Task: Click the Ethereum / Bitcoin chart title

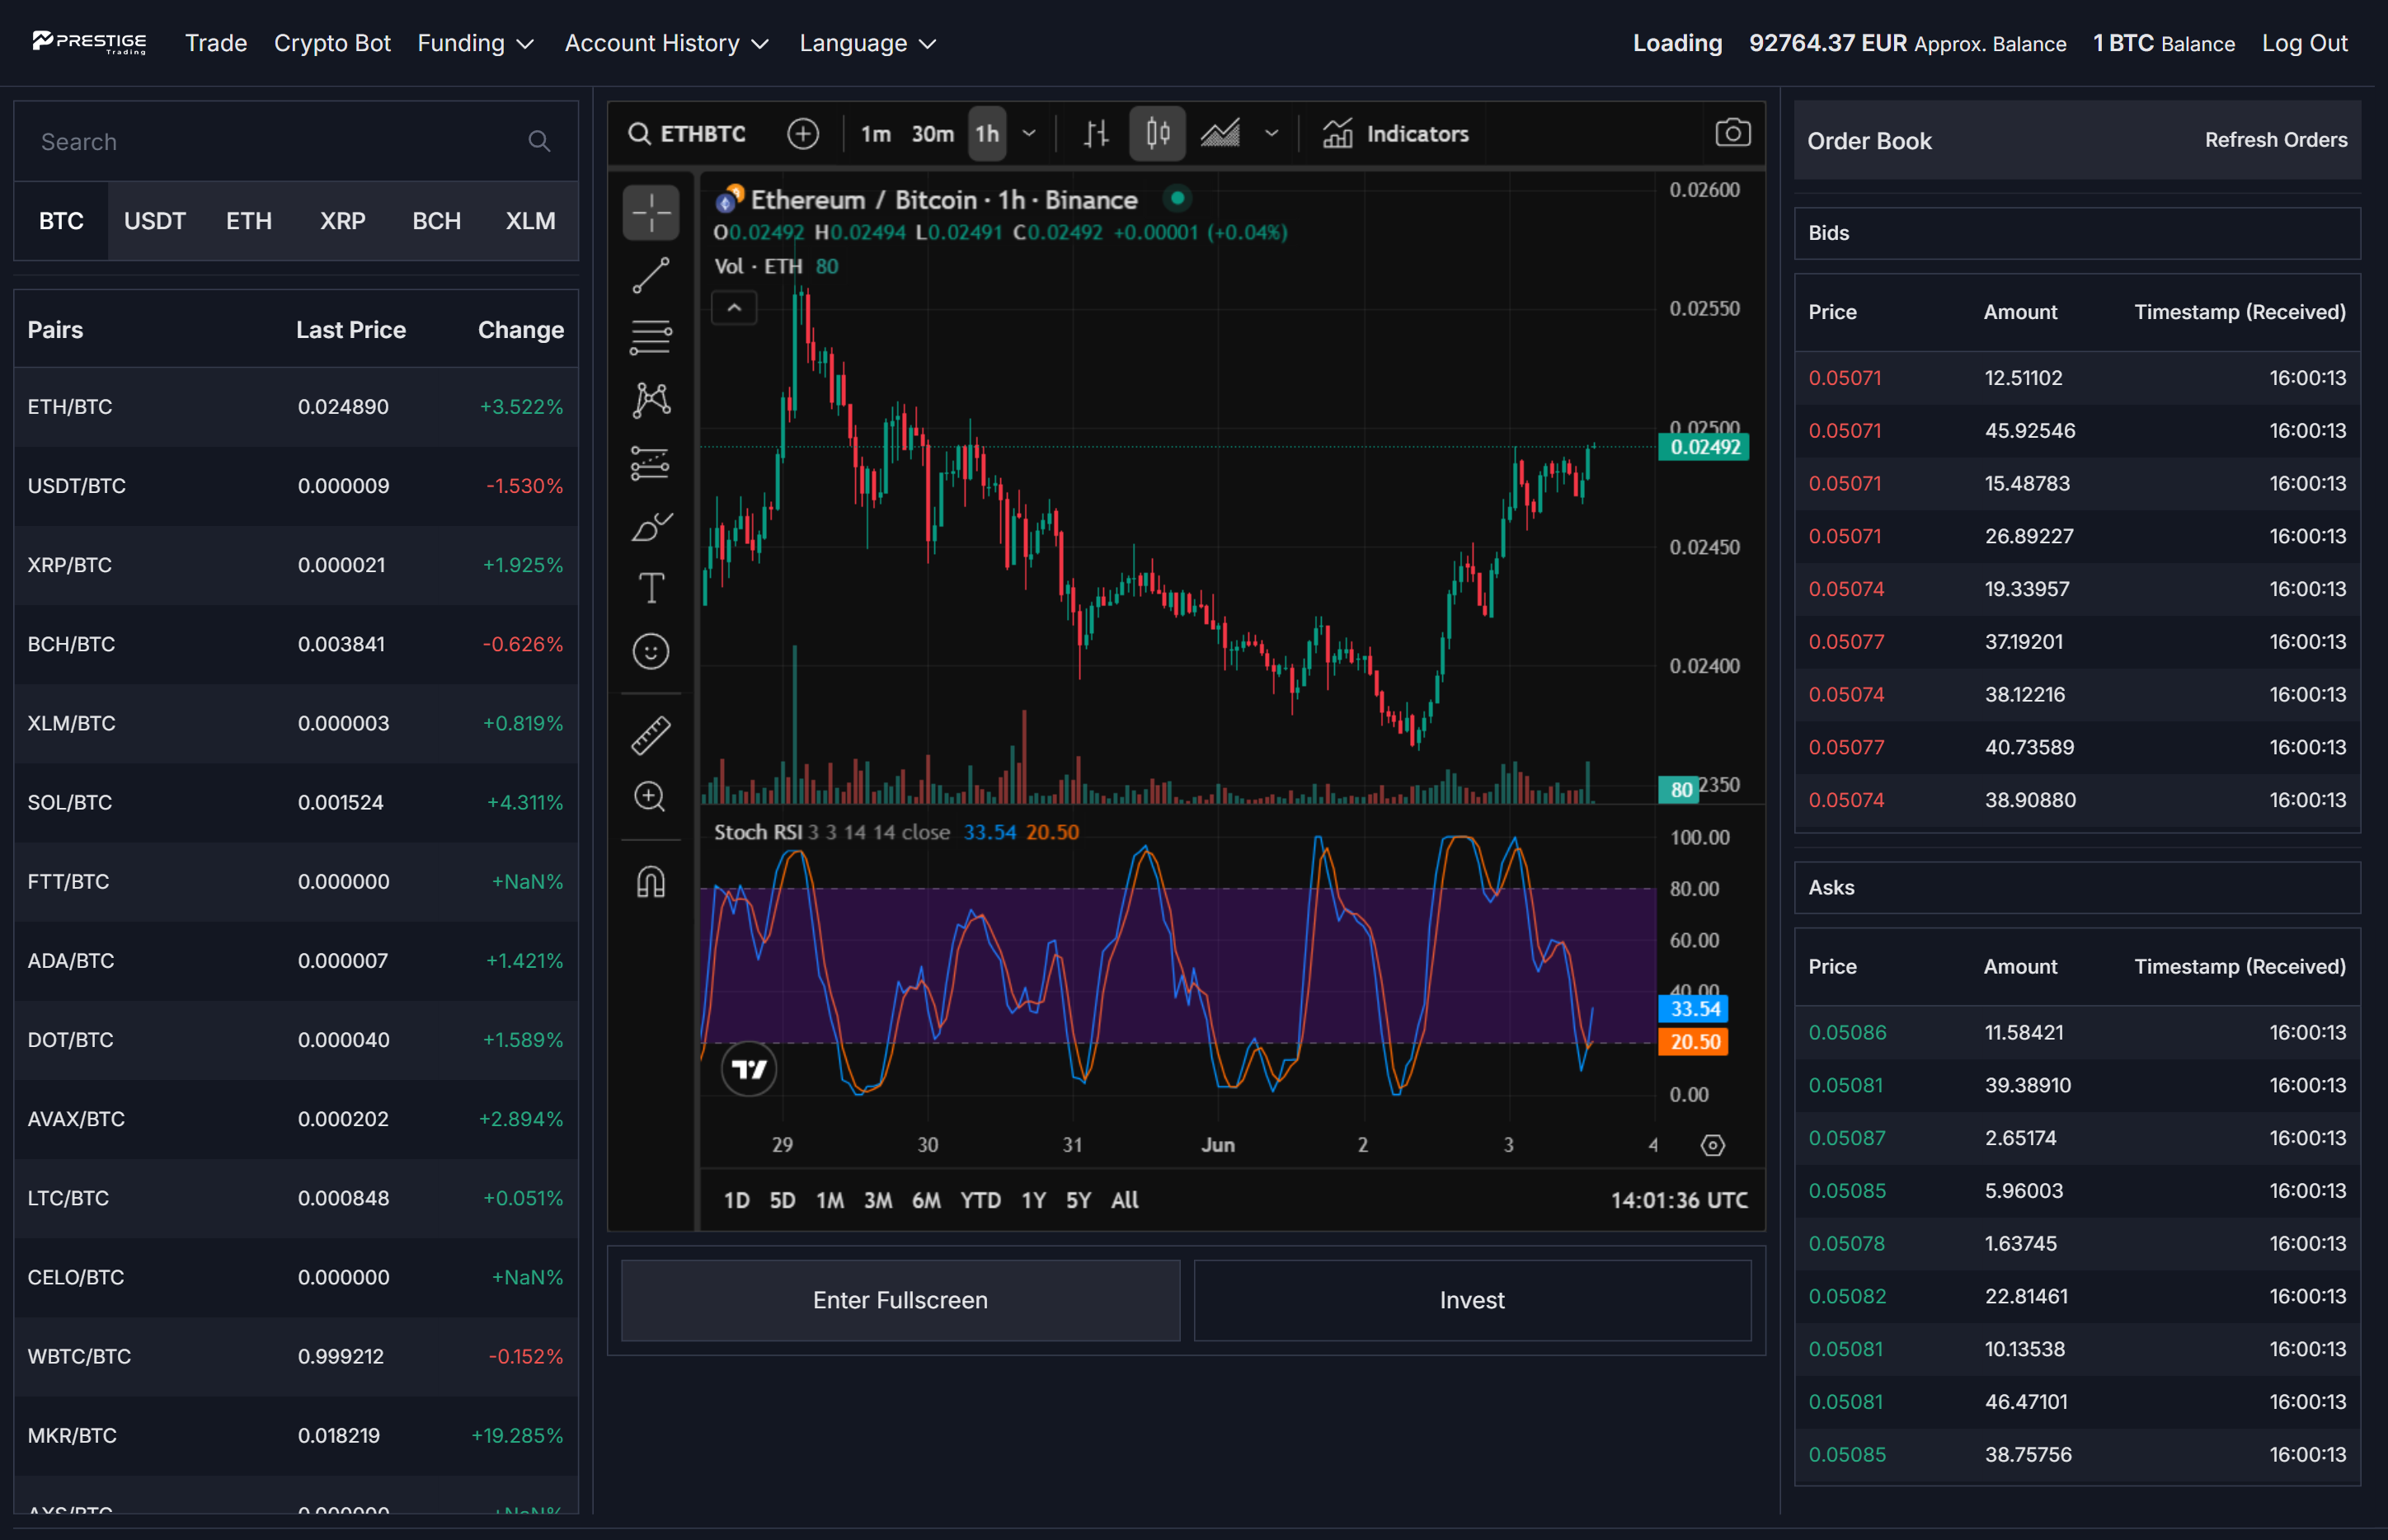Action: tap(943, 200)
